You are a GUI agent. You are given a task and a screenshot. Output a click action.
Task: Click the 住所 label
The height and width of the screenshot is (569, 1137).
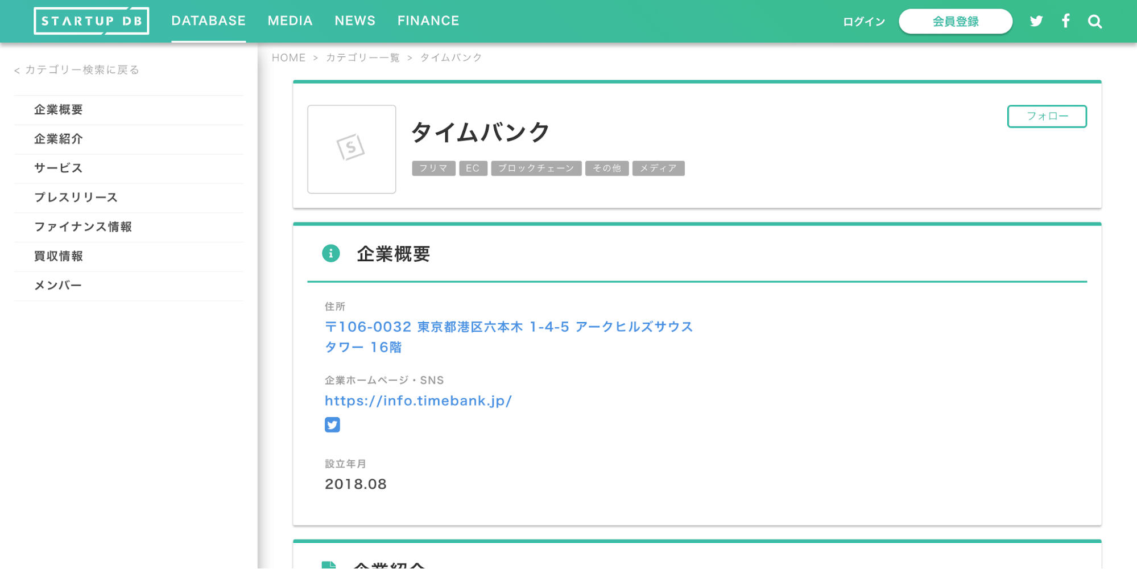(335, 307)
